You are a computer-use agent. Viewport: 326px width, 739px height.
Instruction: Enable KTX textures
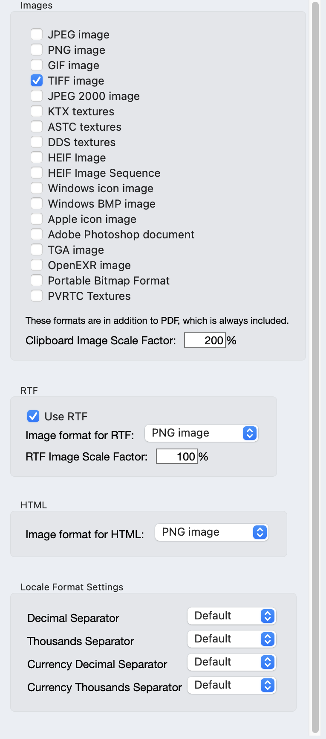[37, 111]
